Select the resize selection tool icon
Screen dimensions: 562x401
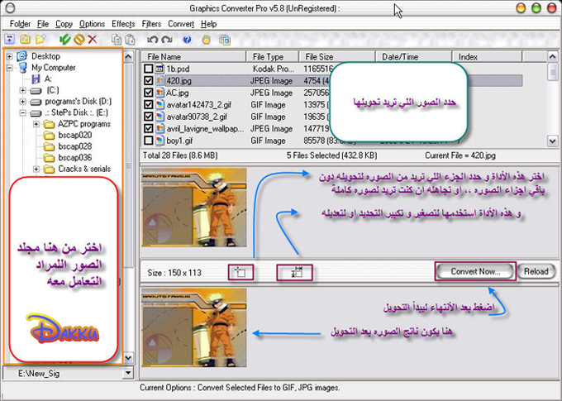(x=294, y=273)
